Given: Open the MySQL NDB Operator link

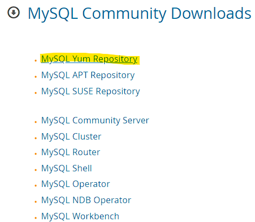Looking at the screenshot, I should (86, 200).
